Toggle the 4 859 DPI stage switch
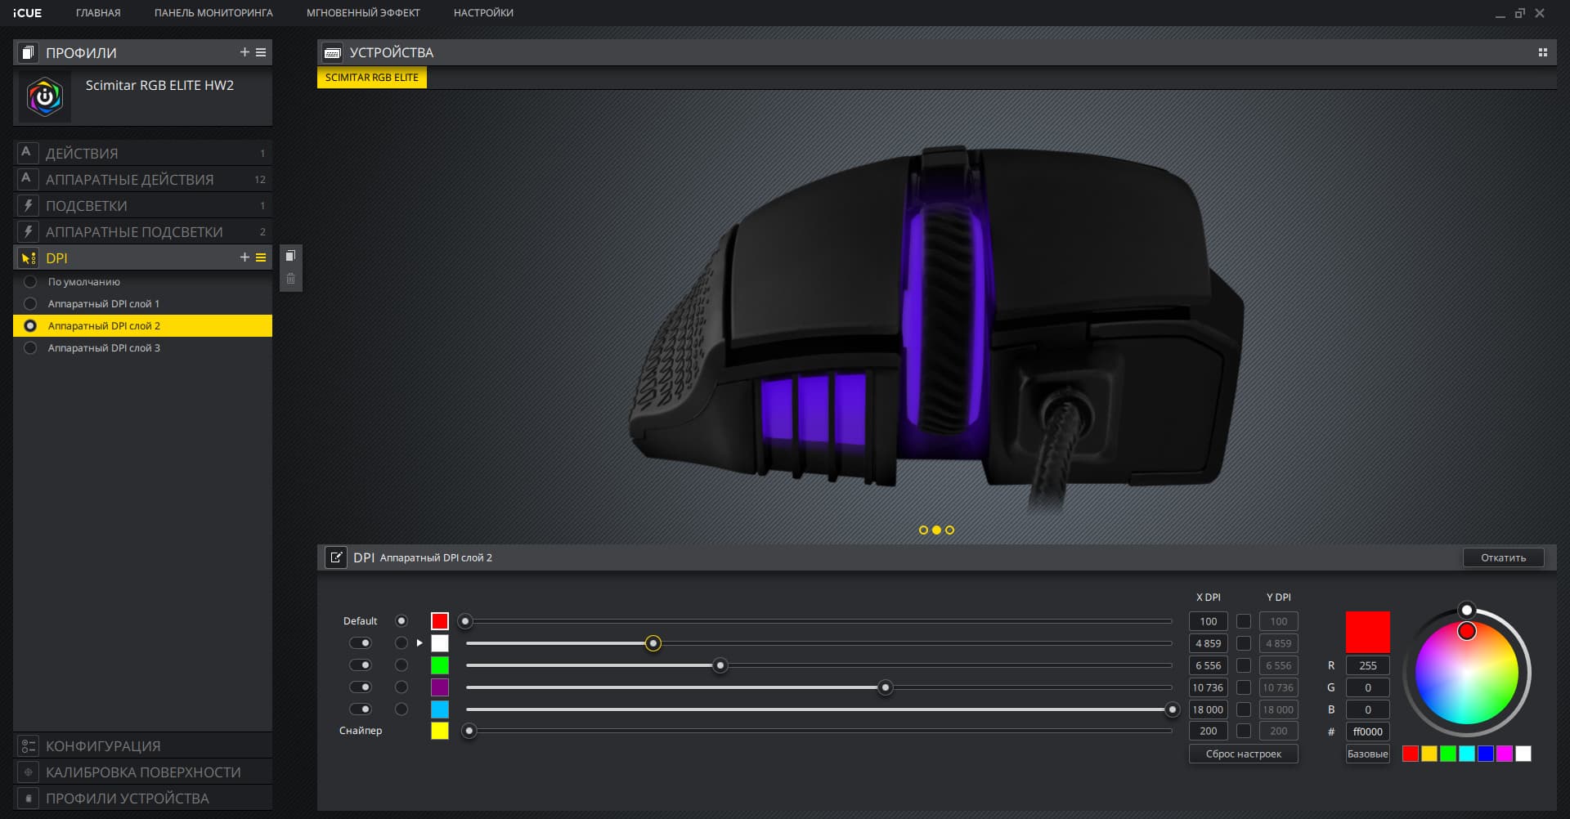1570x819 pixels. pos(360,643)
